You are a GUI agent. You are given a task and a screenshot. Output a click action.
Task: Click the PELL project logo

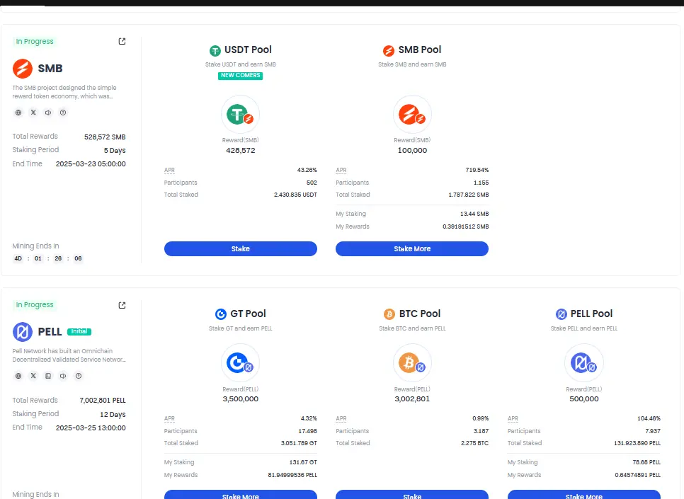[x=22, y=332]
